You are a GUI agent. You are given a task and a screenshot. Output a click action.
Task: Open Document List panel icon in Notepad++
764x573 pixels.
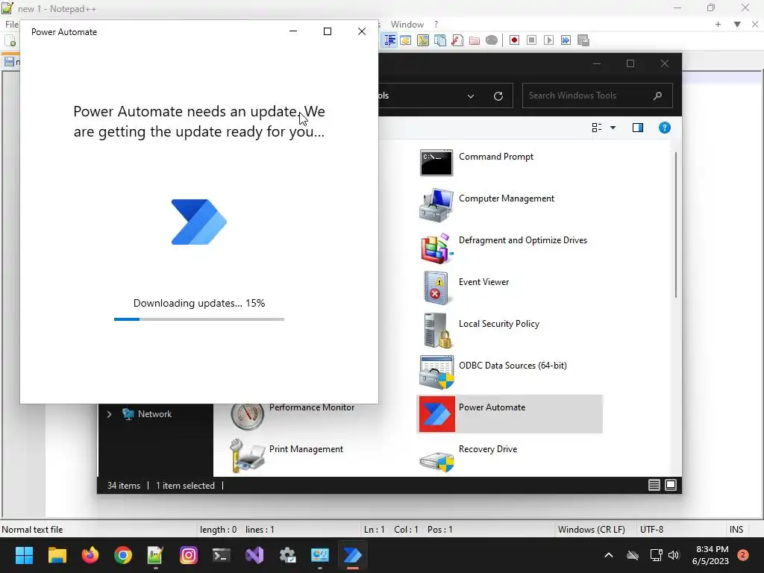[x=440, y=40]
